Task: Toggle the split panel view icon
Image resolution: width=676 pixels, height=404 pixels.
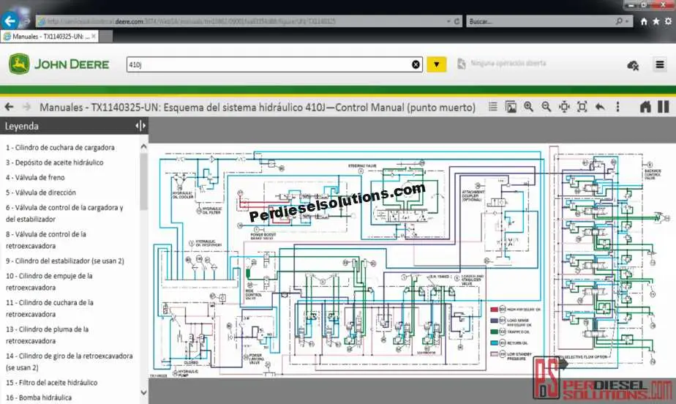Action: 664,107
